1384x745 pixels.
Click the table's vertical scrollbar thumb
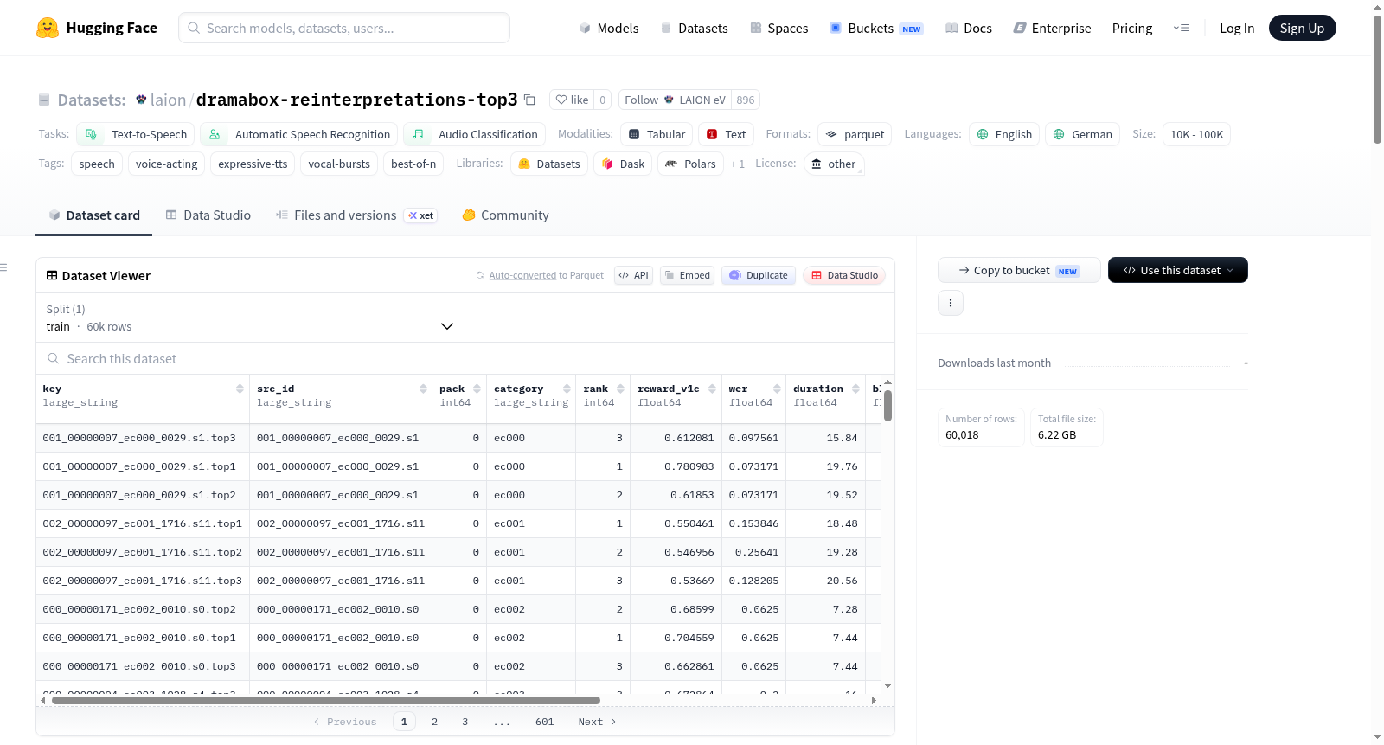click(x=887, y=405)
